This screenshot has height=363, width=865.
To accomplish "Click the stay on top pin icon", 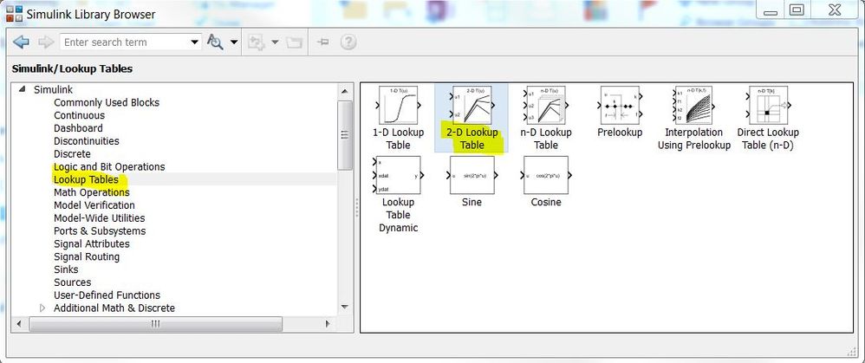I will (x=323, y=42).
